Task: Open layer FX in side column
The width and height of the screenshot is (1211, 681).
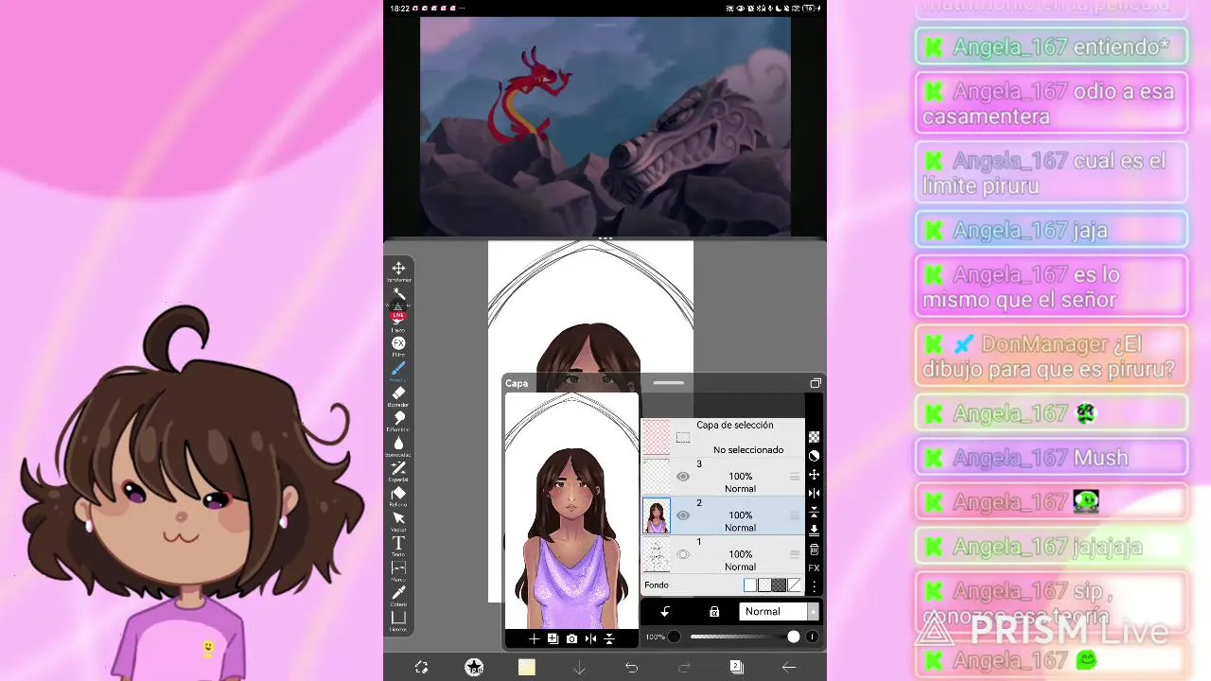Action: pyautogui.click(x=814, y=568)
